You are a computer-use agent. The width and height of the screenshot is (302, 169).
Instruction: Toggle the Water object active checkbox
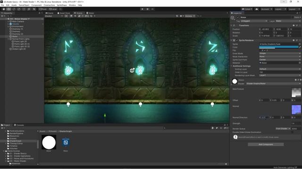point(238,17)
